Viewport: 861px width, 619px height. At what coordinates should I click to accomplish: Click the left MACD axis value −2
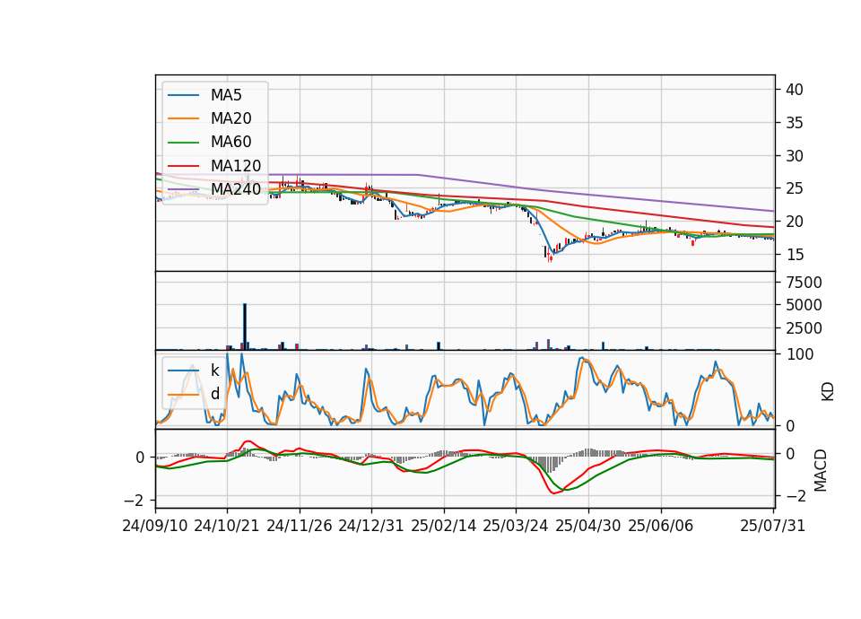click(134, 501)
